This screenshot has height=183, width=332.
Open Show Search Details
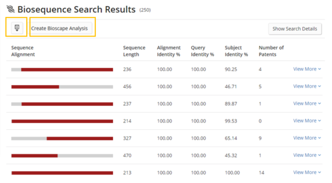click(295, 29)
